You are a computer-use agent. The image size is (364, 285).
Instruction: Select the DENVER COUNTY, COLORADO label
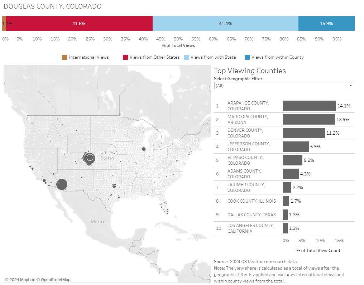coord(245,133)
